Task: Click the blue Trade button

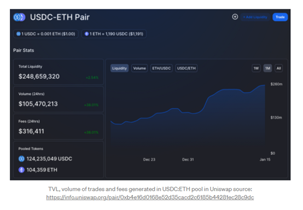Action: click(280, 17)
